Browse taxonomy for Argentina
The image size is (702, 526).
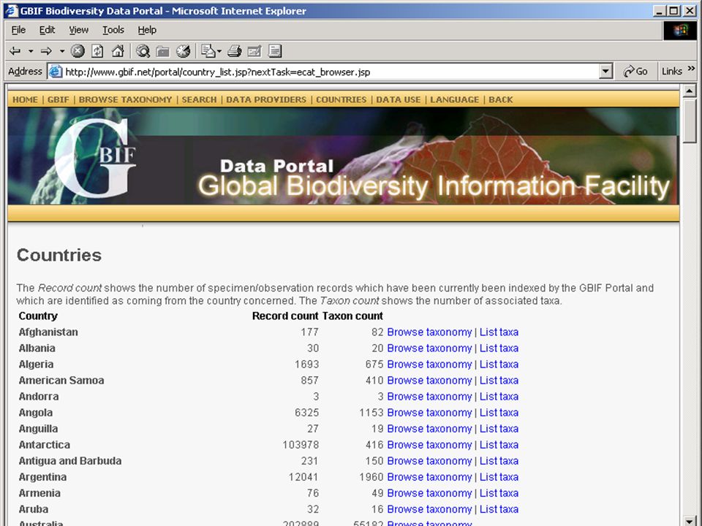click(x=429, y=477)
